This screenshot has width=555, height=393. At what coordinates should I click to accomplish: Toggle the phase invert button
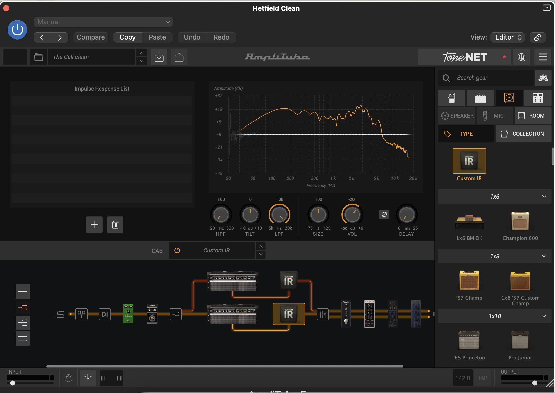(x=384, y=214)
